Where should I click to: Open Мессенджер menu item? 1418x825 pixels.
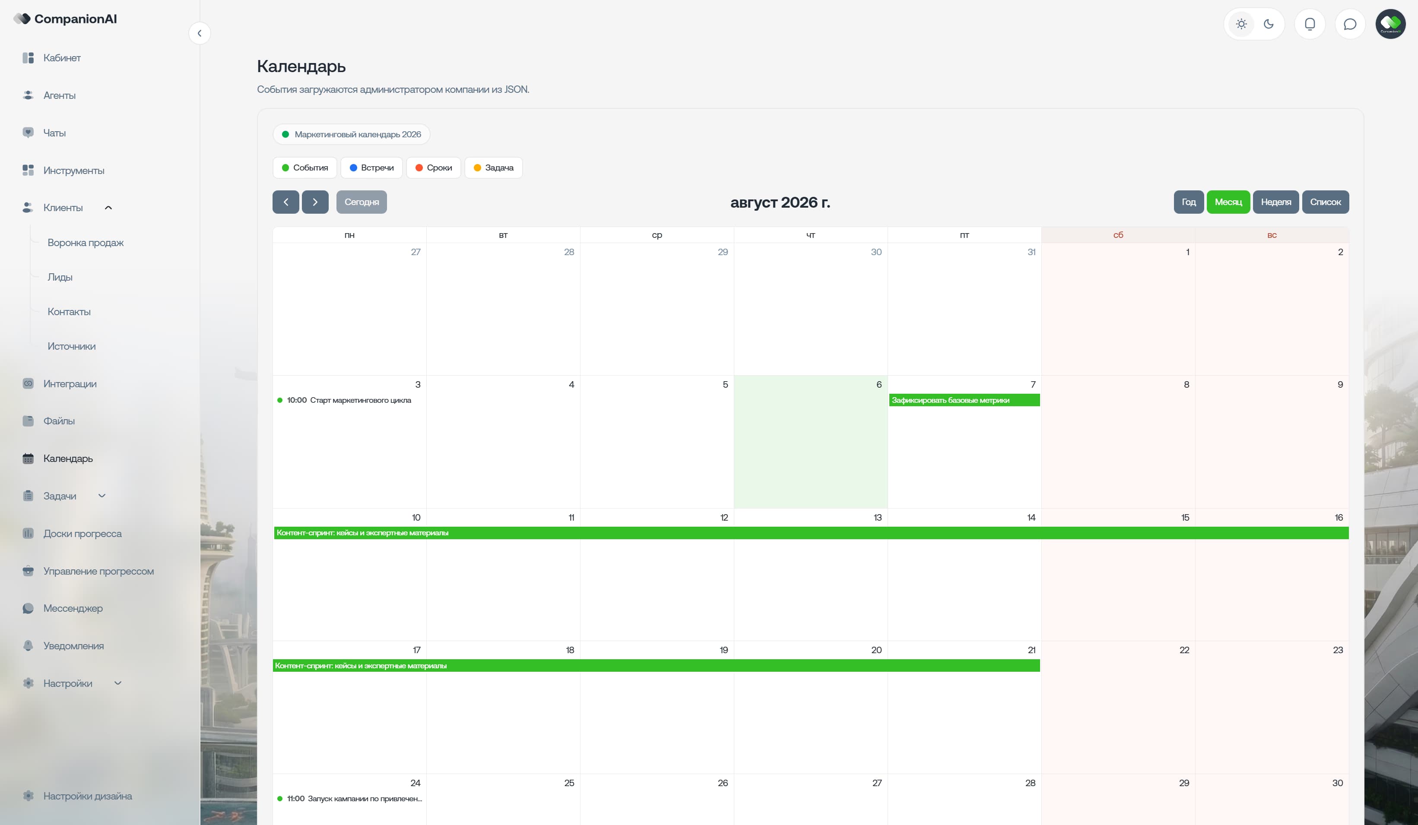(73, 608)
